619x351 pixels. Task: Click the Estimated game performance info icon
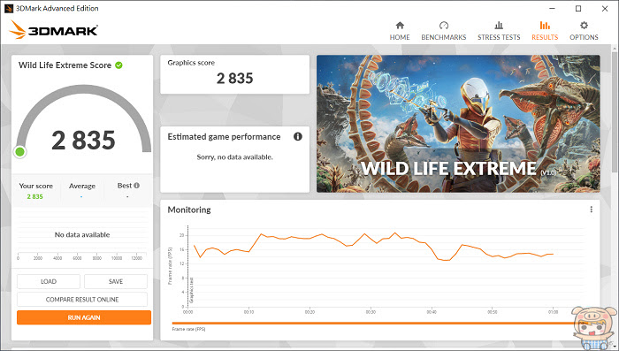(298, 137)
